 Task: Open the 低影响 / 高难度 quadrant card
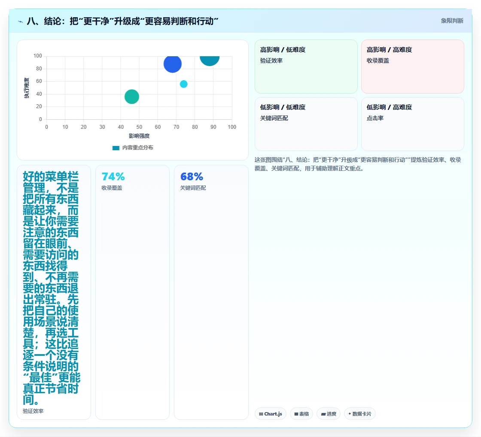click(413, 124)
